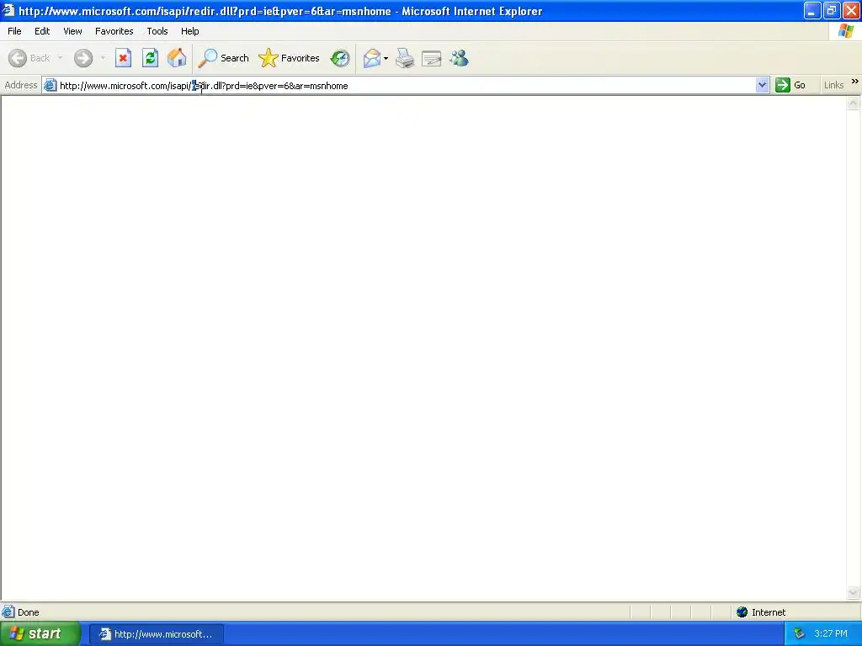Image resolution: width=862 pixels, height=646 pixels.
Task: Click the Edit page toolbar icon
Action: tap(432, 58)
